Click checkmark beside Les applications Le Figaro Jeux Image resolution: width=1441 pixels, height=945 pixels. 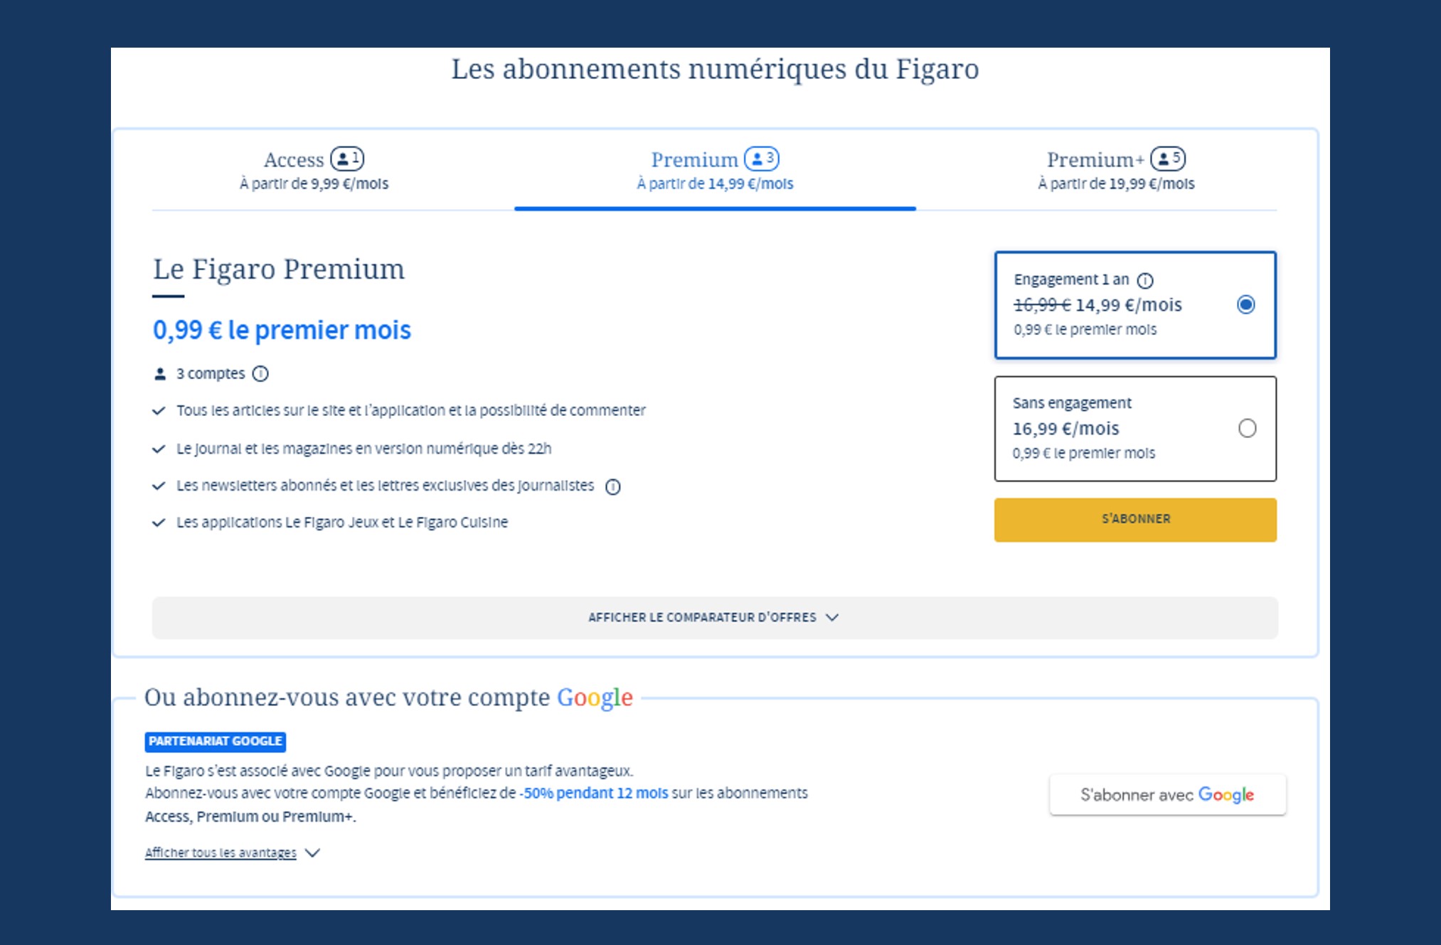[159, 523]
